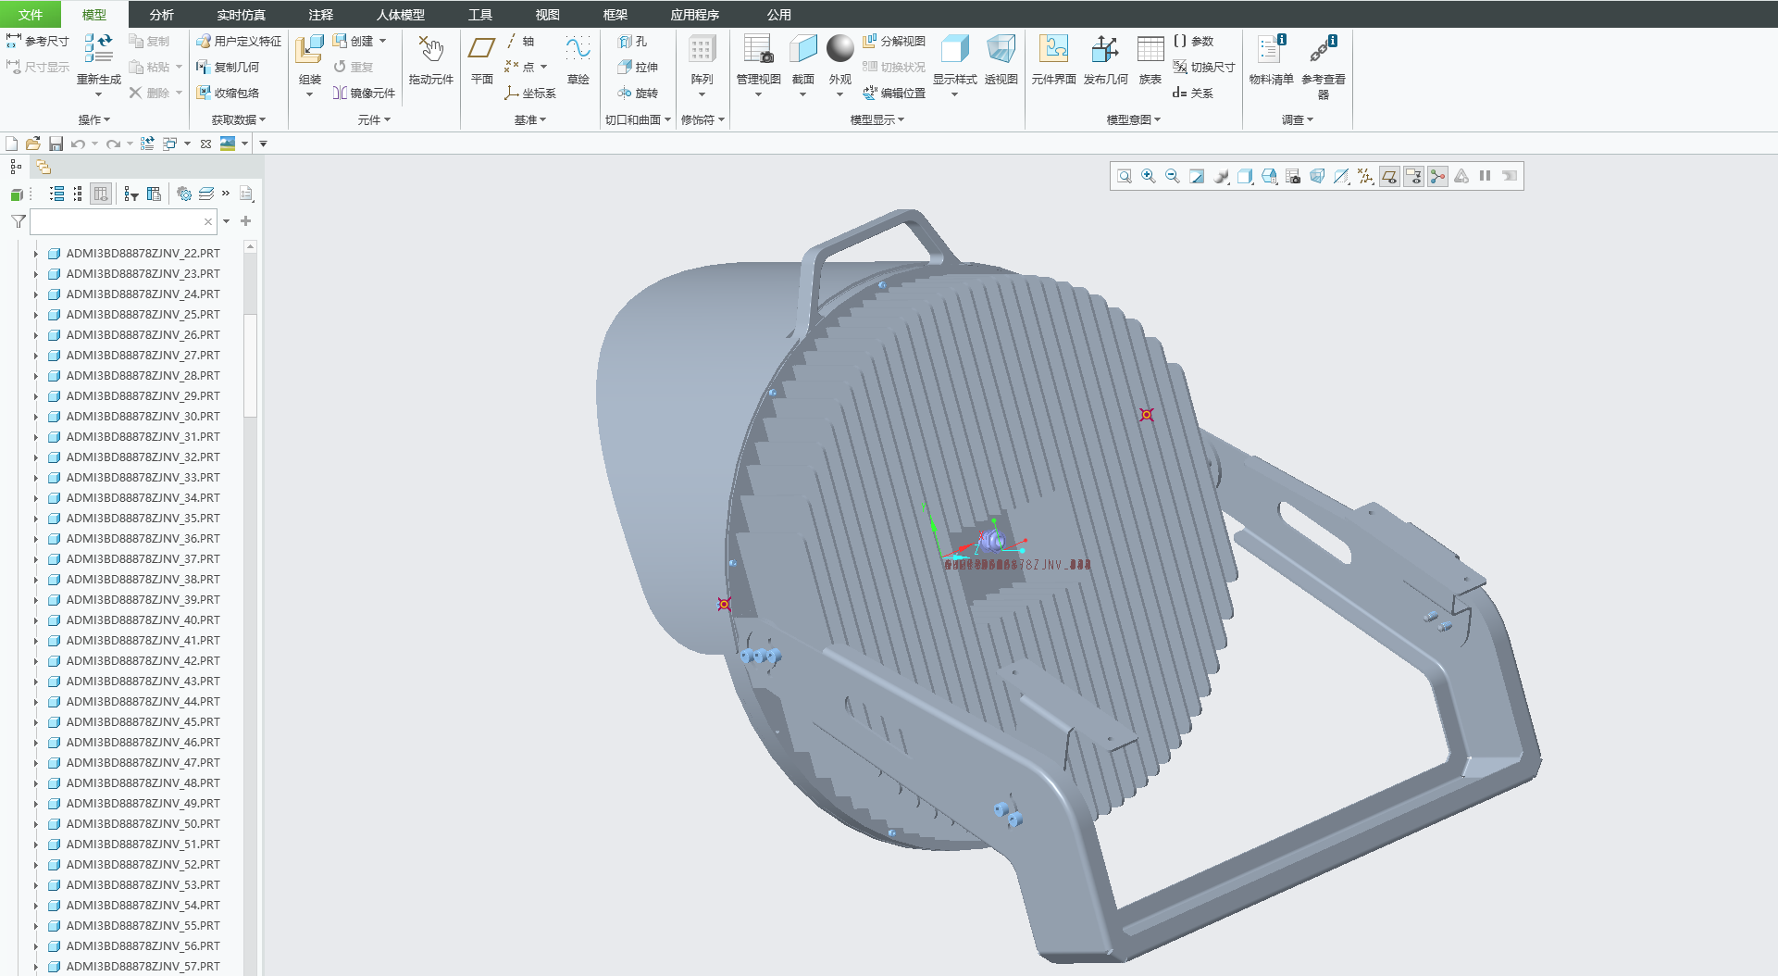The image size is (1778, 976).
Task: Click the 阵列 pattern tool icon
Action: point(702,51)
